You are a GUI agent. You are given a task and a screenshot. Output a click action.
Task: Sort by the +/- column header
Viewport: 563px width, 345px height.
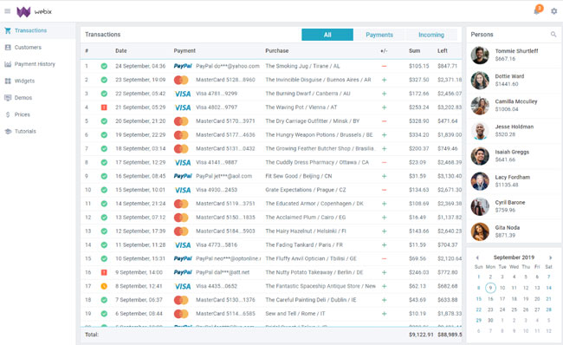384,50
